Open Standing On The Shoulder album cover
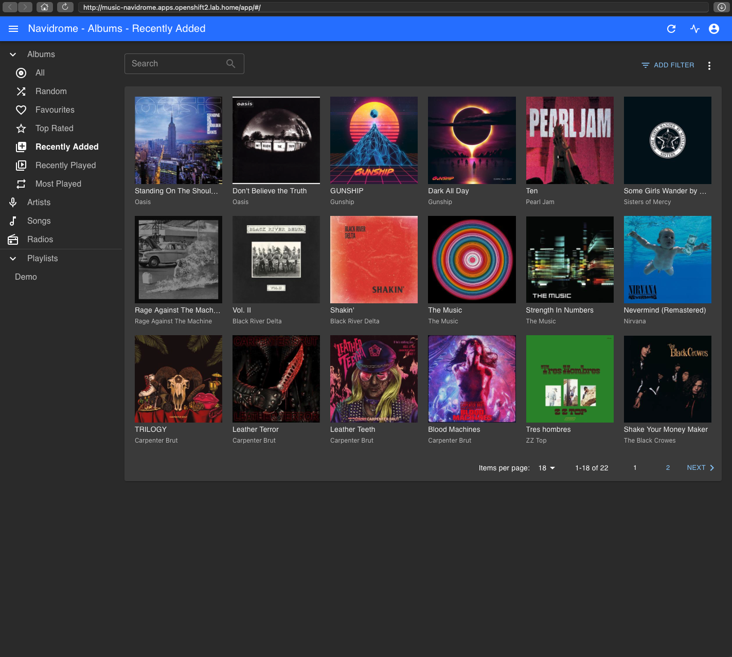The image size is (732, 657). [178, 140]
